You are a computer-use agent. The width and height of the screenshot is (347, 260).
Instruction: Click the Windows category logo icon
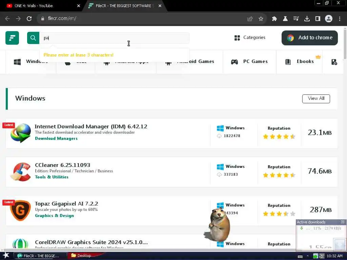[x=17, y=62]
